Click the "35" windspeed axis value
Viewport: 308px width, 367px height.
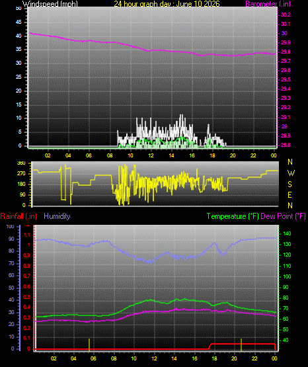pyautogui.click(x=19, y=49)
